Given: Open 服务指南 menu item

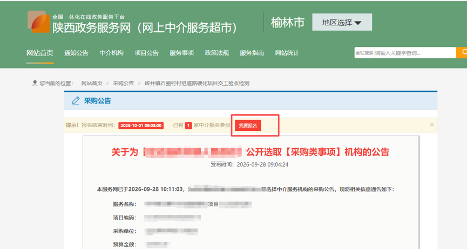Looking at the screenshot, I should coord(252,53).
